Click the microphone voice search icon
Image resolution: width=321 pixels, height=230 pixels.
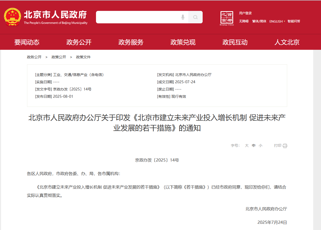point(183,17)
